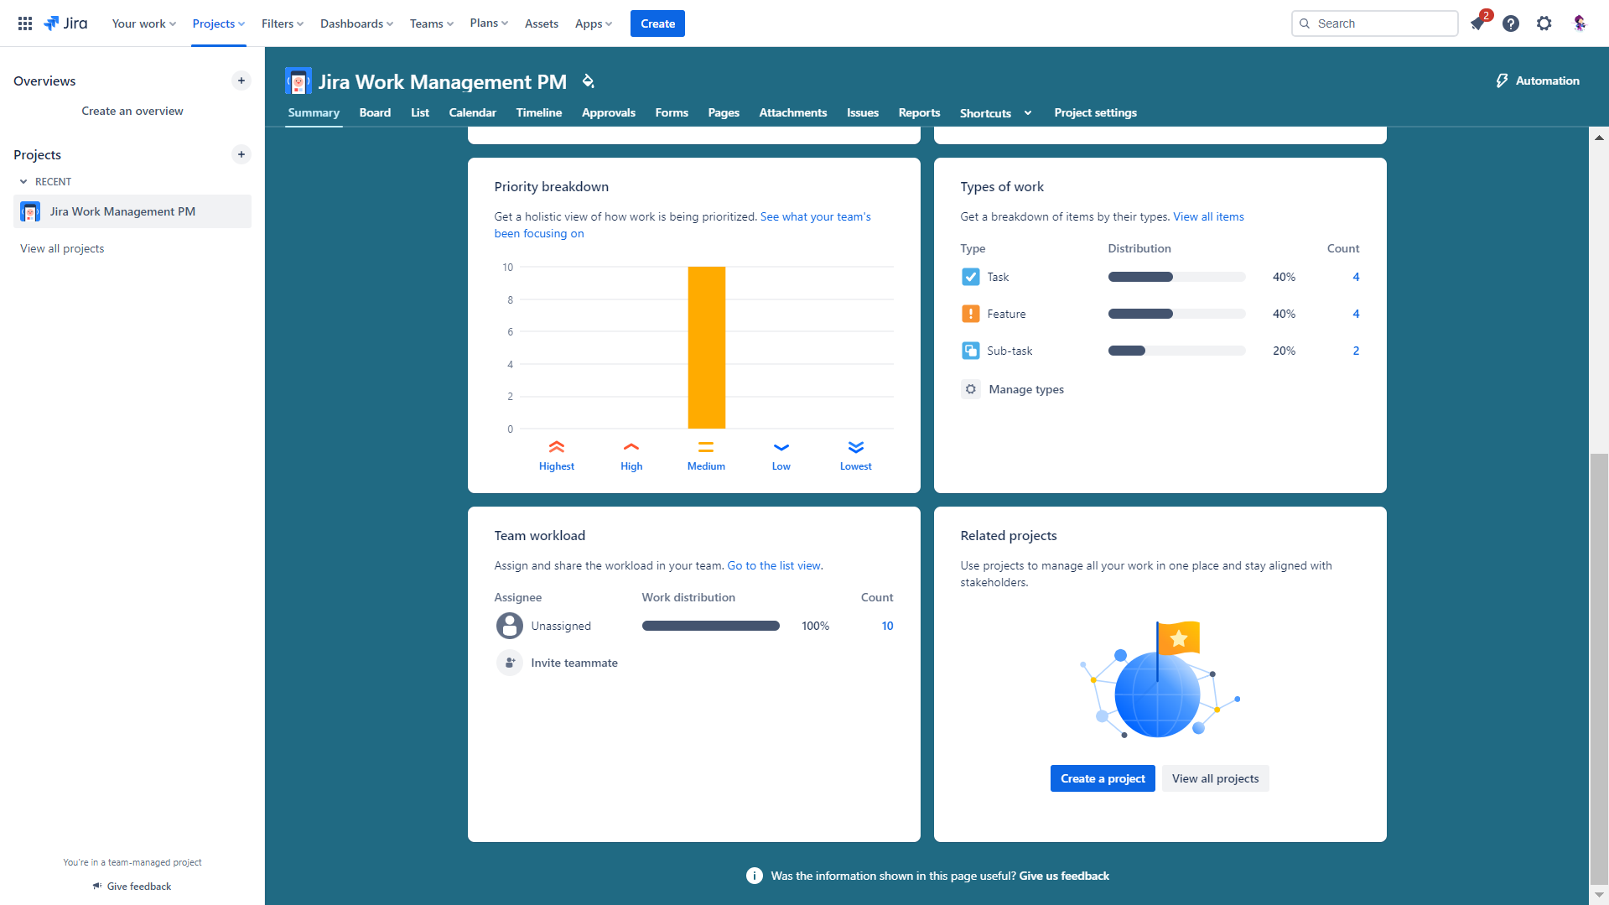Click the Automation button
Screen dimensions: 1609x905
click(x=1538, y=81)
